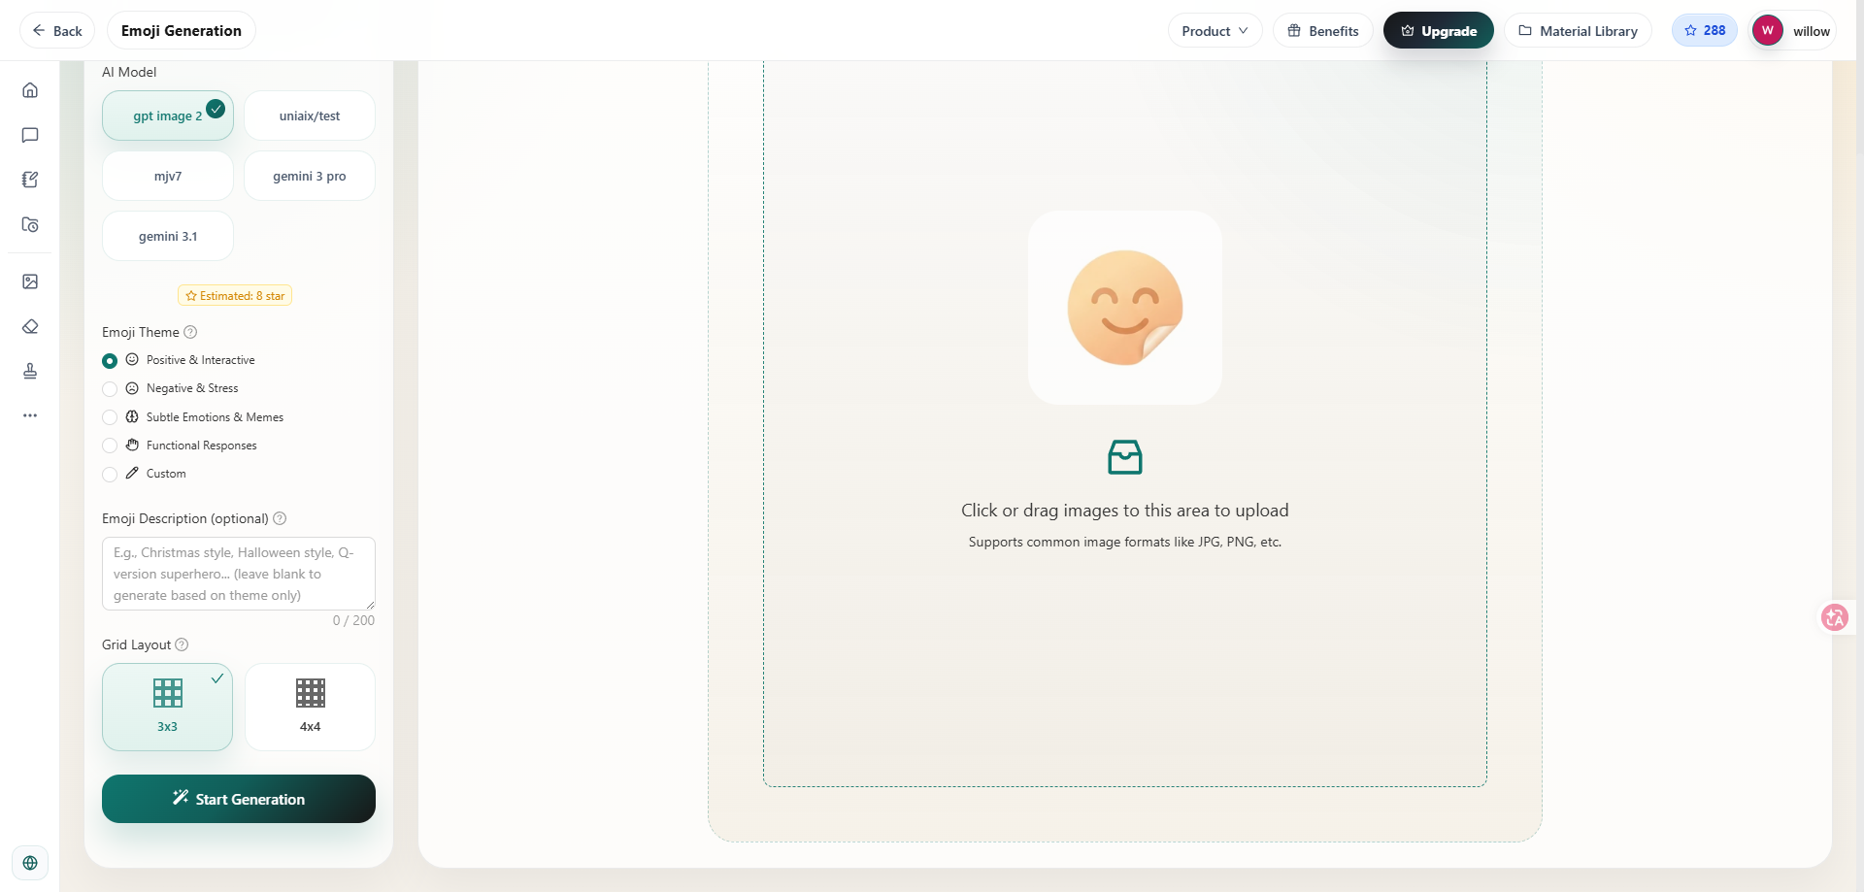Click the upload area text to upload images

pos(1125,511)
